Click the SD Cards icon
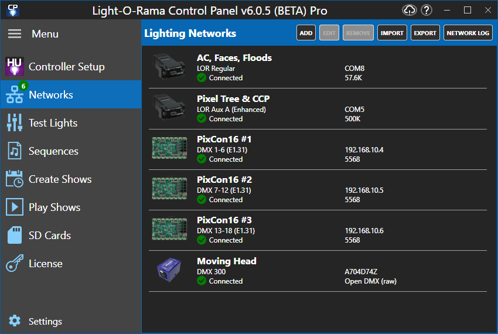This screenshot has width=498, height=334. (x=15, y=235)
